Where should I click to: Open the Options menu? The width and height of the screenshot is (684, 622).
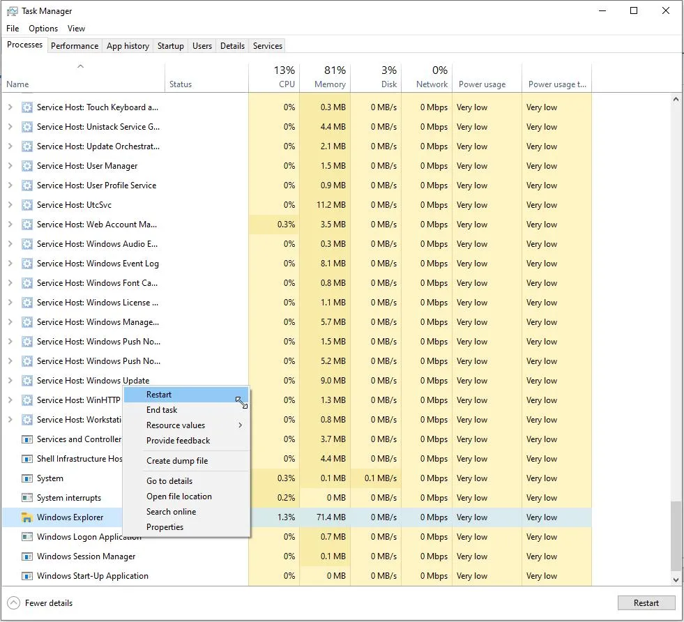[x=43, y=29]
